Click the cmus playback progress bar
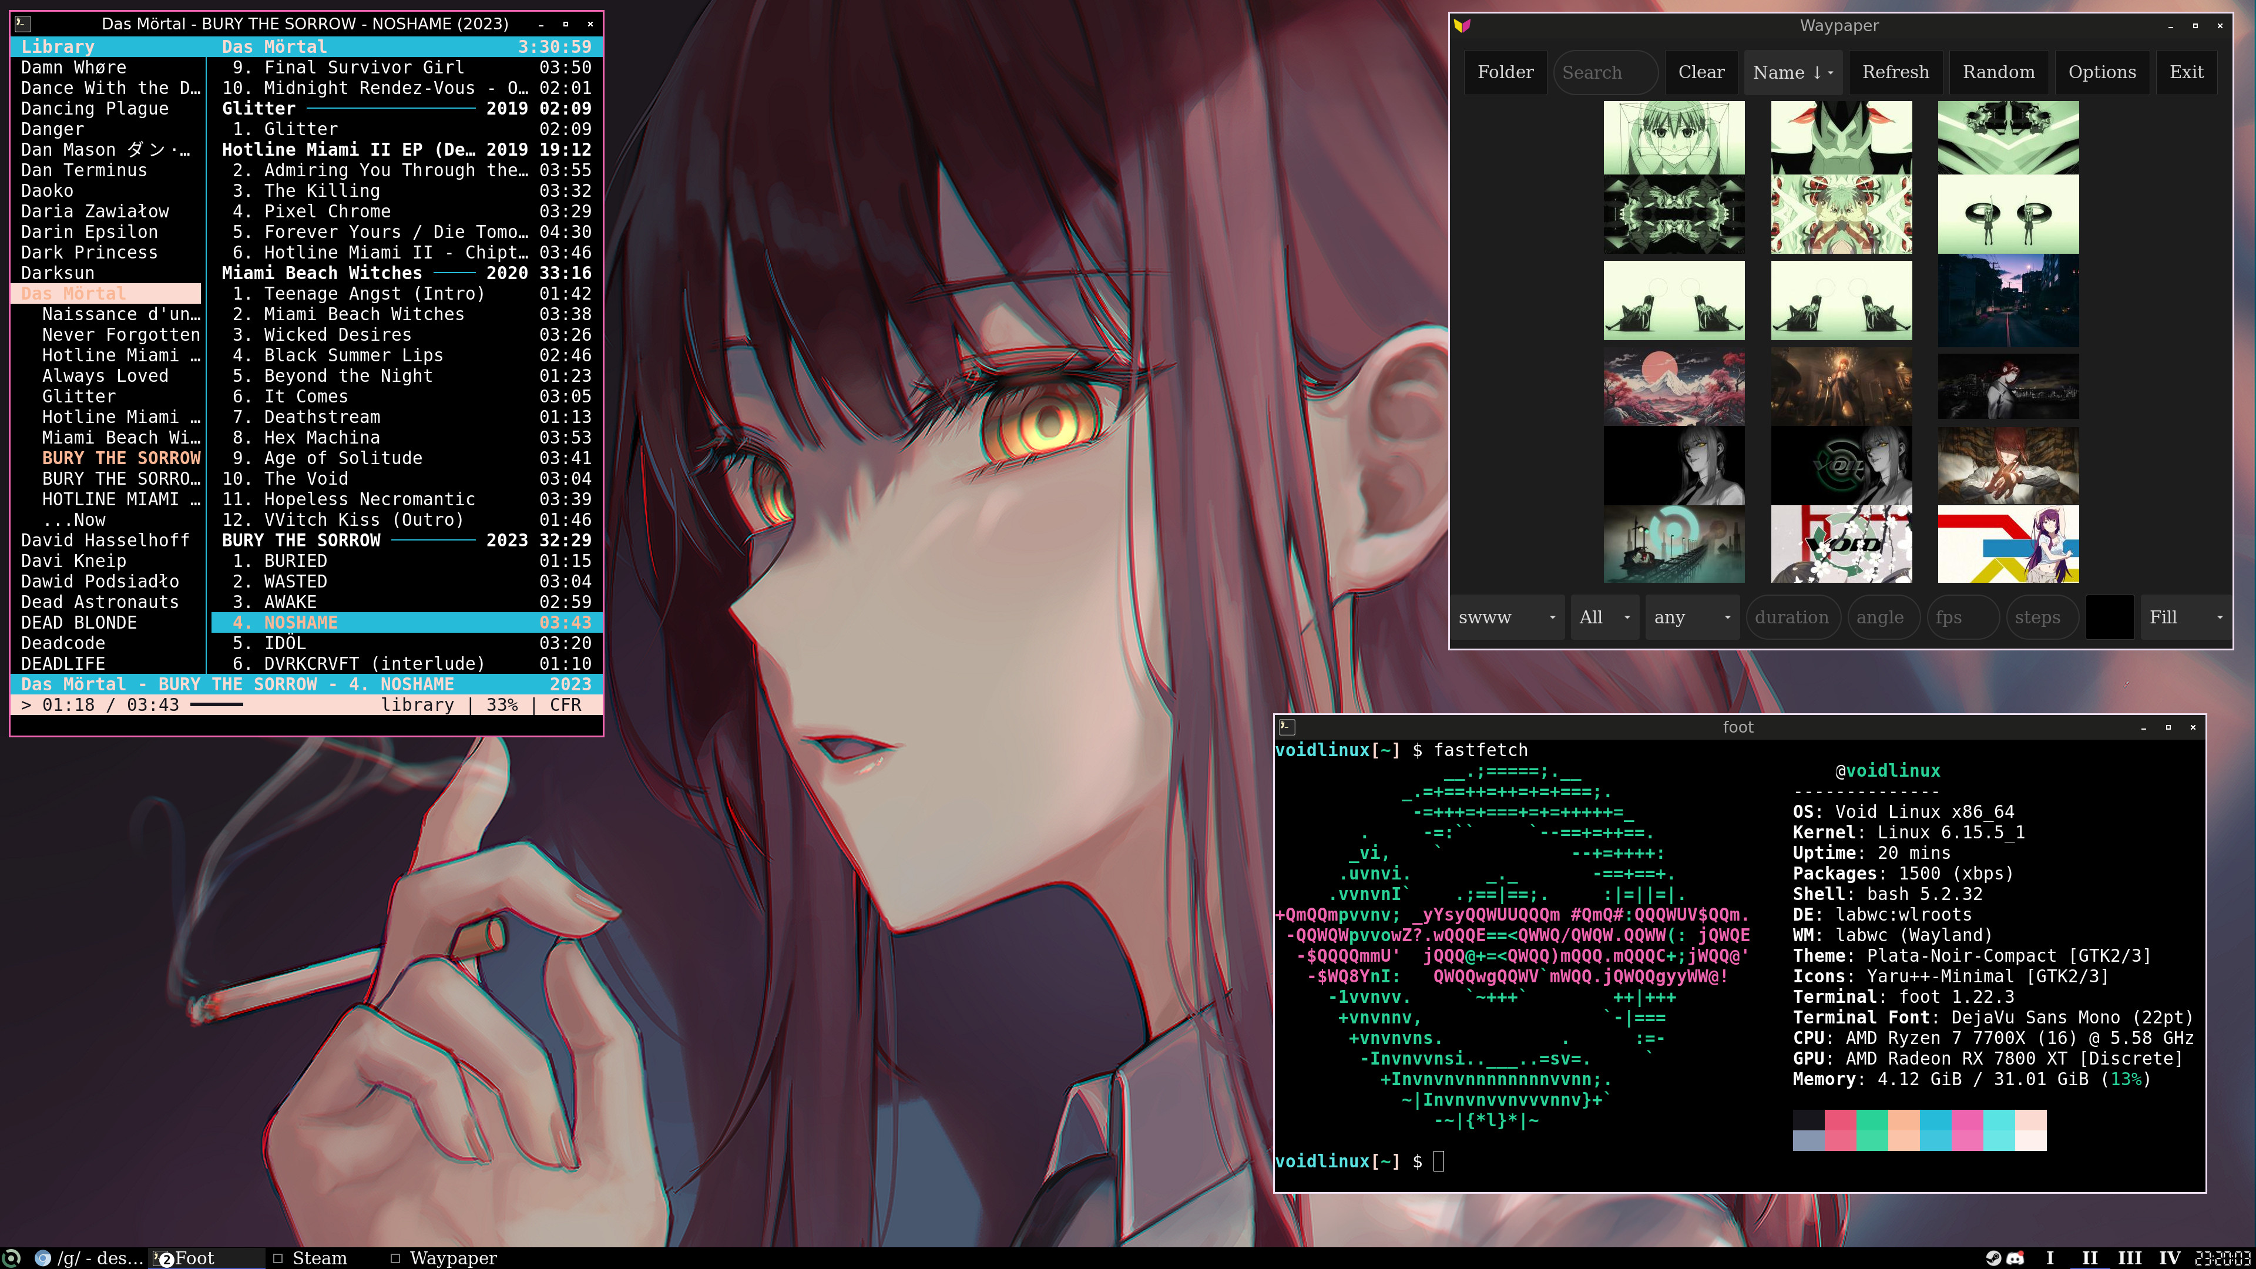This screenshot has width=2256, height=1269. pos(216,705)
